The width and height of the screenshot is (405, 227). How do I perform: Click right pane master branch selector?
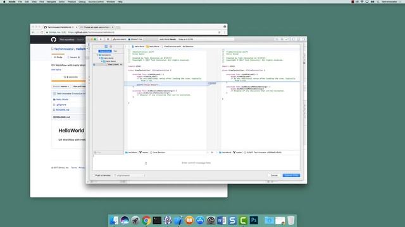[x=237, y=153]
